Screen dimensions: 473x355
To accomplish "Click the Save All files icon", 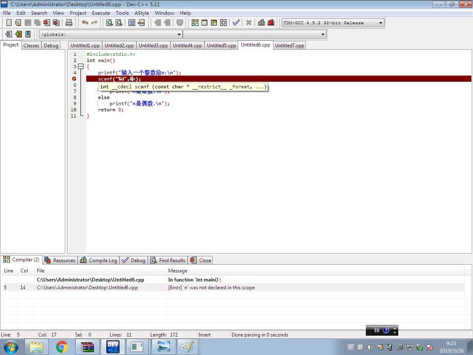I will (x=37, y=23).
